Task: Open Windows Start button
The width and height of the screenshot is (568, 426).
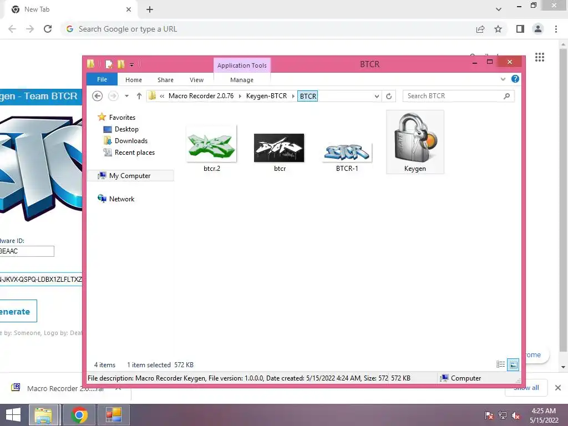Action: click(13, 415)
